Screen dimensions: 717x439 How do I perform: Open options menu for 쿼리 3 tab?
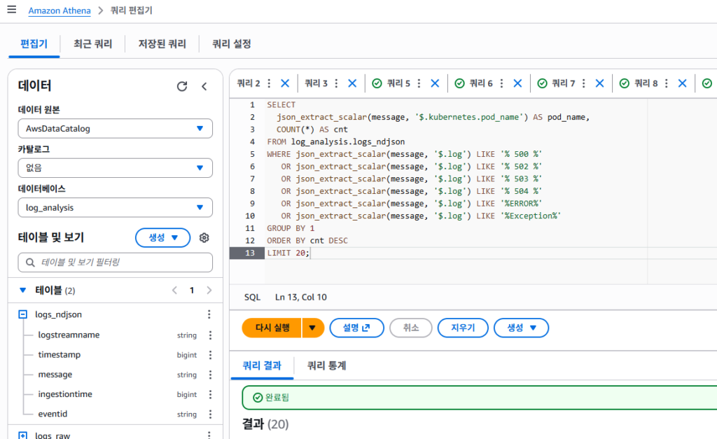click(336, 83)
